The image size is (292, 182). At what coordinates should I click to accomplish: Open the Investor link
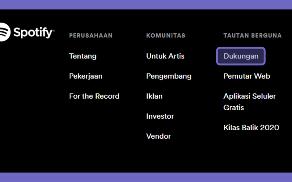pos(160,116)
